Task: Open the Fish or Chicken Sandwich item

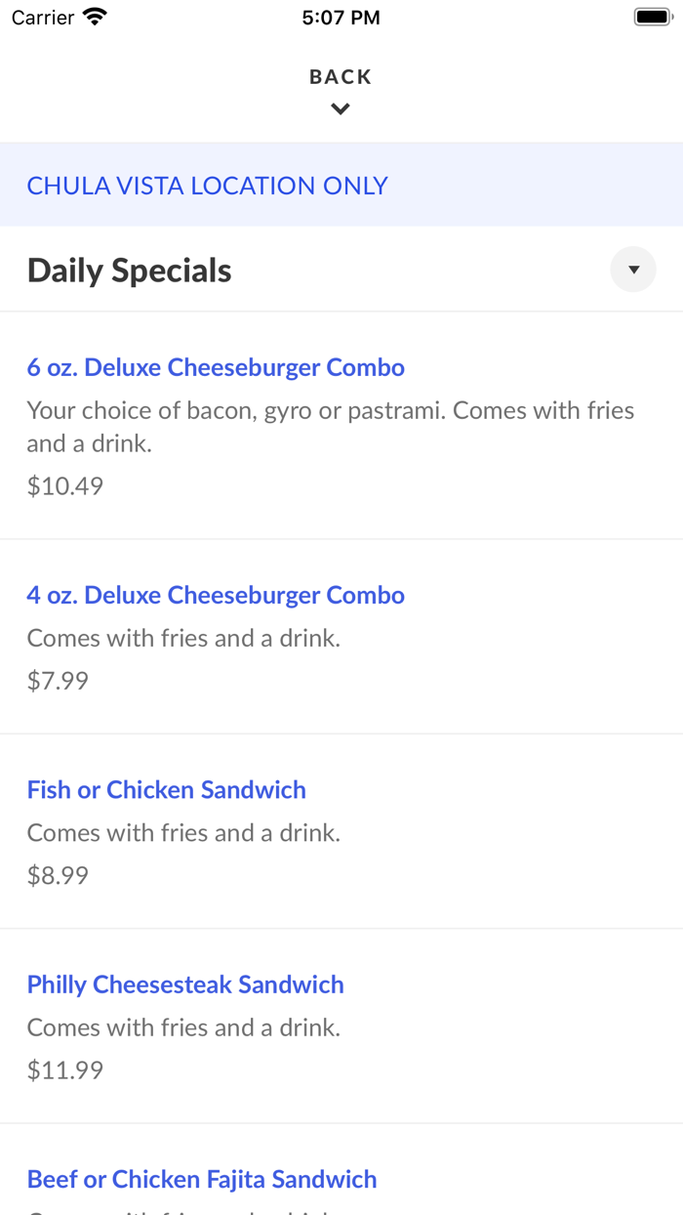Action: point(166,789)
